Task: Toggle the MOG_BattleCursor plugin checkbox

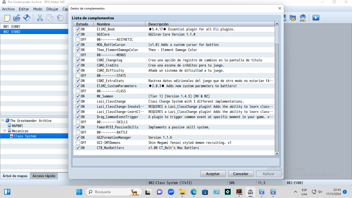Action: (x=78, y=45)
